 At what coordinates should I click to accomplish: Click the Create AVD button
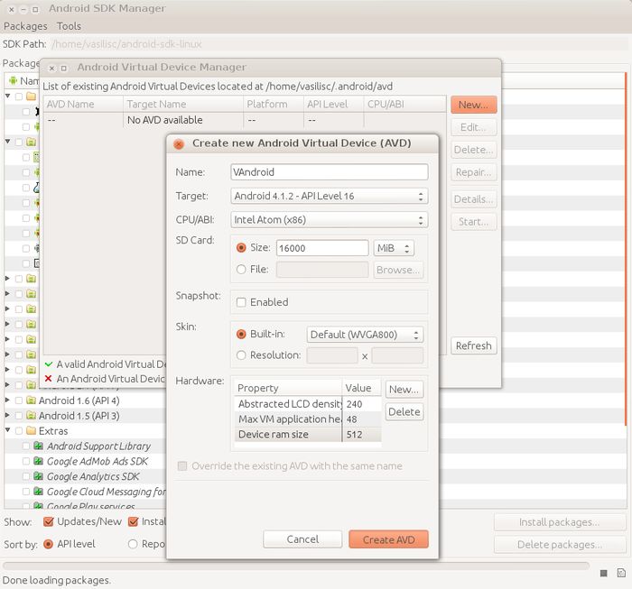pos(388,539)
